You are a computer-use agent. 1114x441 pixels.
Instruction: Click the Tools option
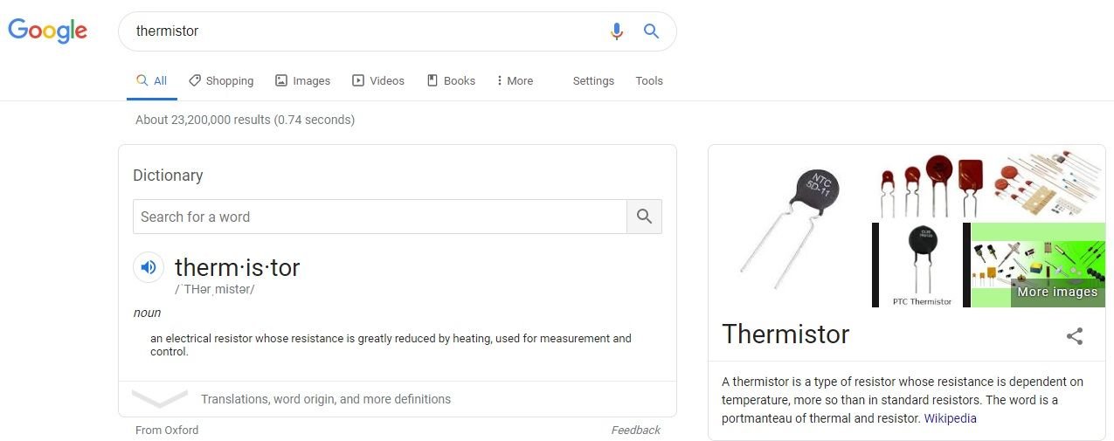tap(649, 80)
